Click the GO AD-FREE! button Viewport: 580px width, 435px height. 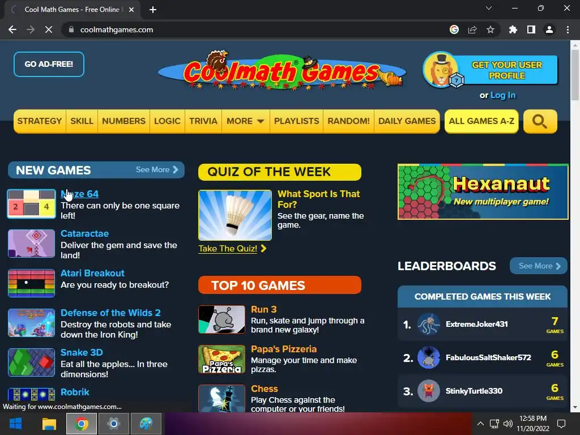tap(49, 65)
